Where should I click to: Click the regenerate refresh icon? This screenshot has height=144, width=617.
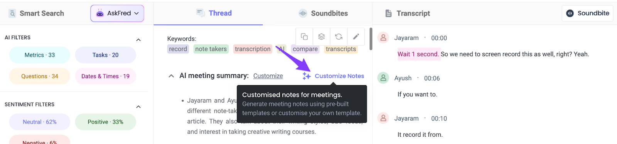tap(339, 37)
